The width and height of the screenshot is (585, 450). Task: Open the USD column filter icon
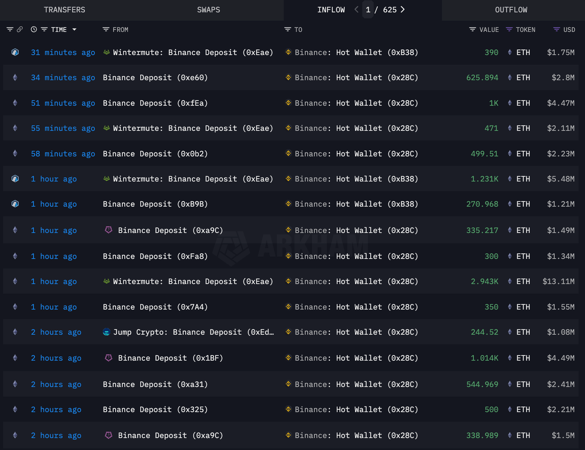(556, 30)
